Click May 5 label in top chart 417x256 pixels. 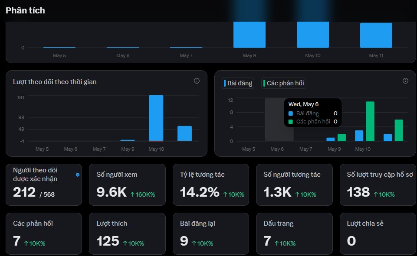click(x=59, y=55)
